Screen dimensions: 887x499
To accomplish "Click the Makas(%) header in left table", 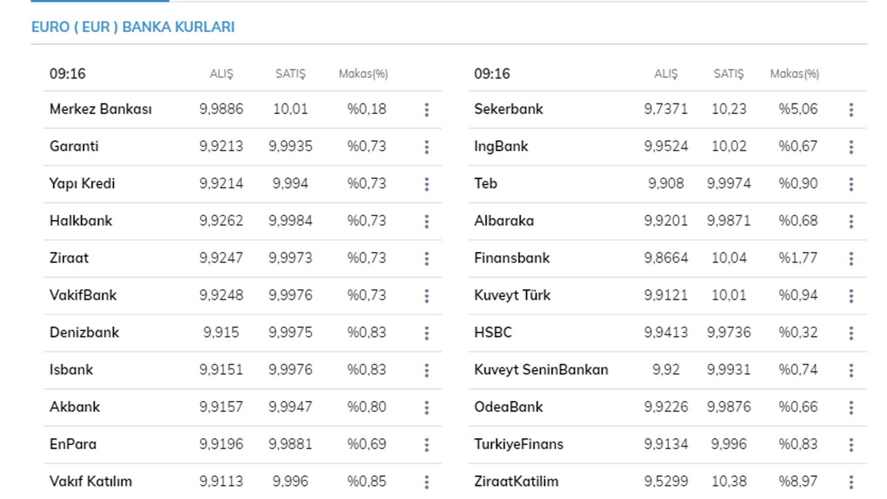I will click(x=363, y=74).
